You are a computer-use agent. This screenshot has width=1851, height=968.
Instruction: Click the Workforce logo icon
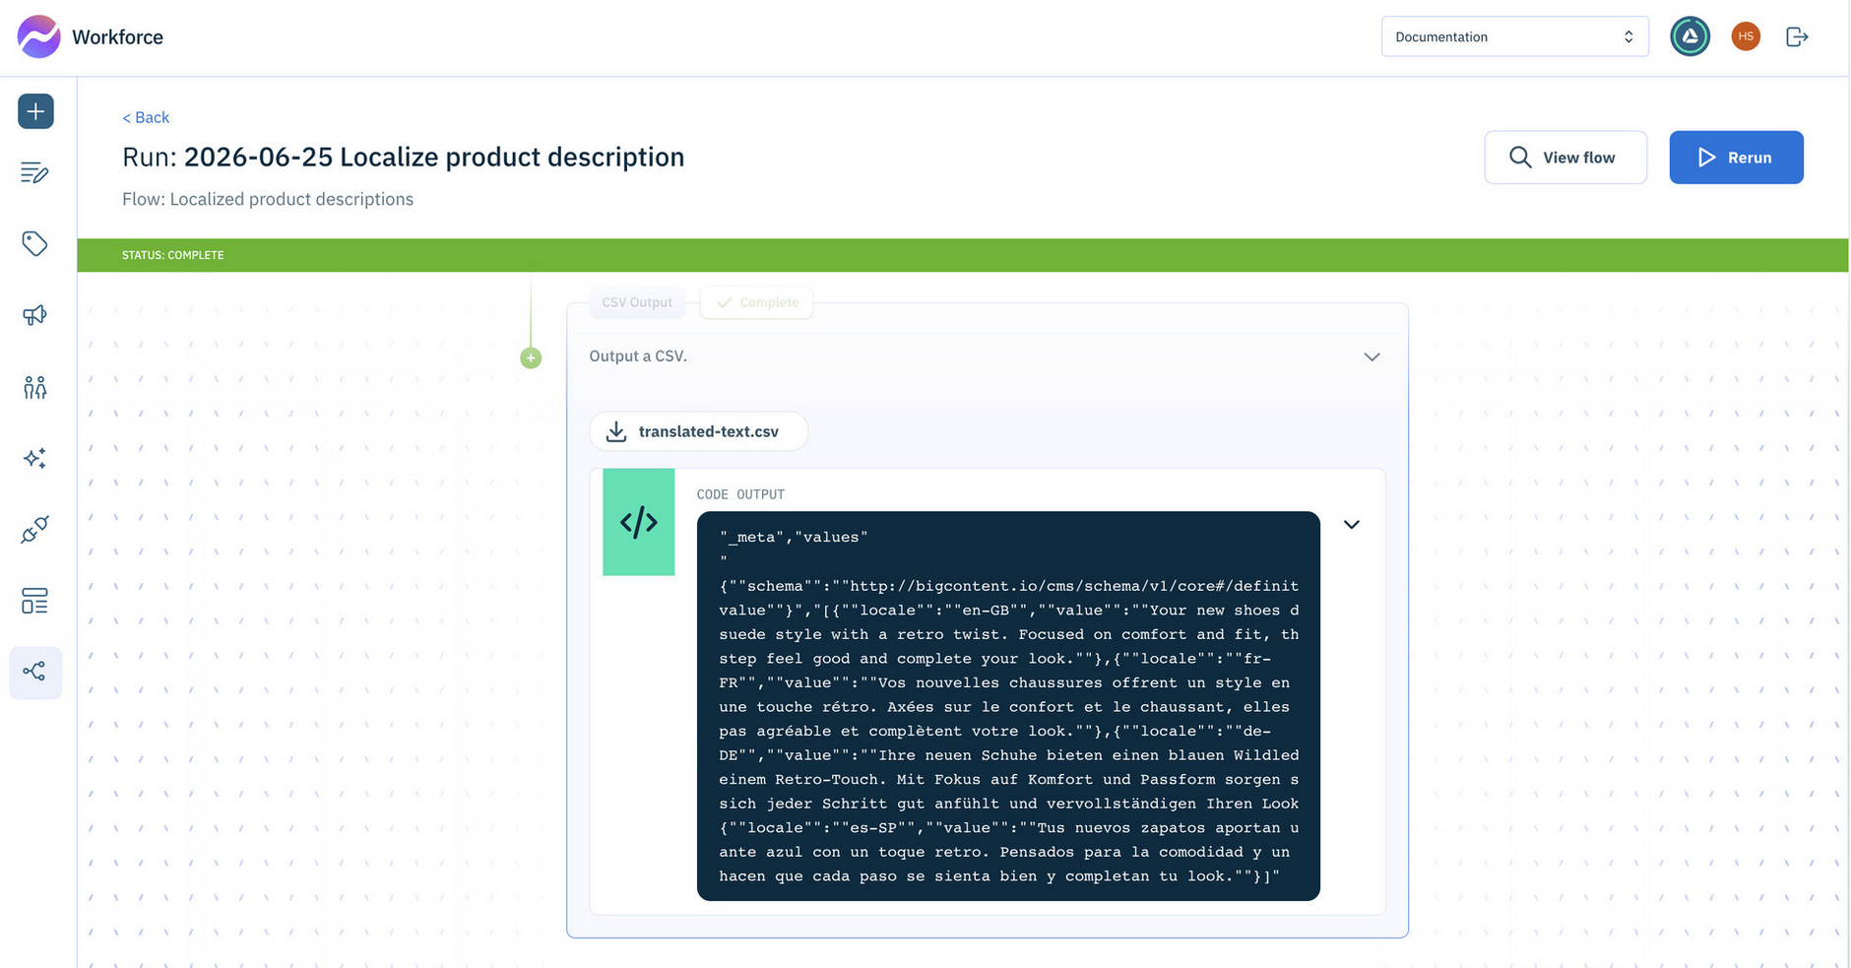(38, 36)
